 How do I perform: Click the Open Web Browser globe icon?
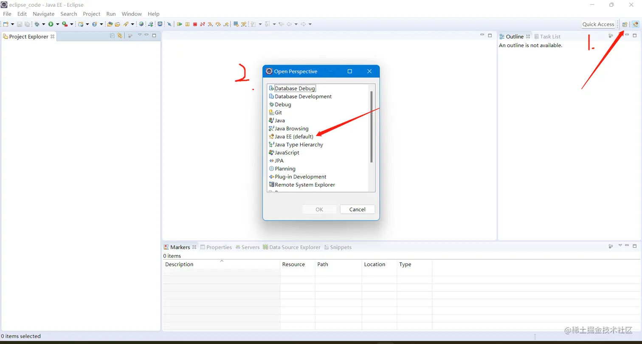(x=141, y=24)
